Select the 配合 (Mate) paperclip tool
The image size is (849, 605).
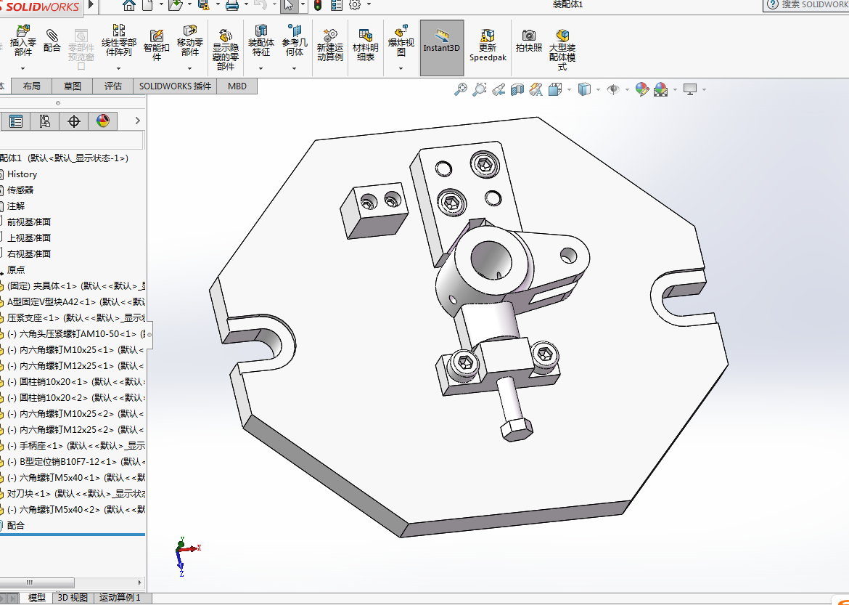coord(52,41)
